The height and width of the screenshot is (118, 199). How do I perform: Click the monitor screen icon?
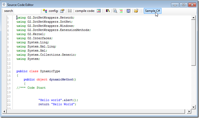(129, 11)
